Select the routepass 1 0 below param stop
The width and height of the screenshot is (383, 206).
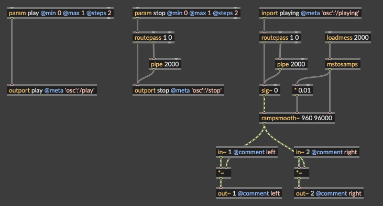(x=154, y=38)
